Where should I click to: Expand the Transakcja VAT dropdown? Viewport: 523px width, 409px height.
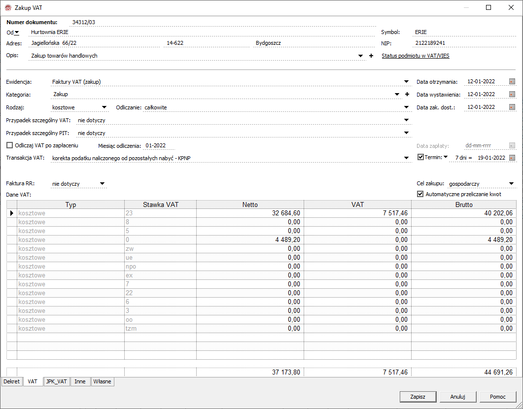406,158
